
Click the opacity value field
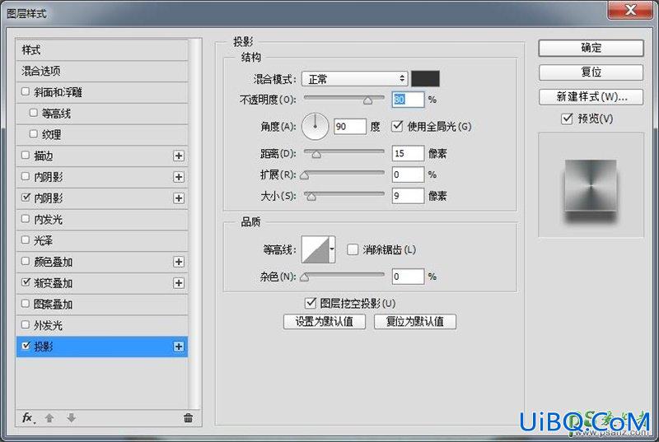(x=408, y=100)
